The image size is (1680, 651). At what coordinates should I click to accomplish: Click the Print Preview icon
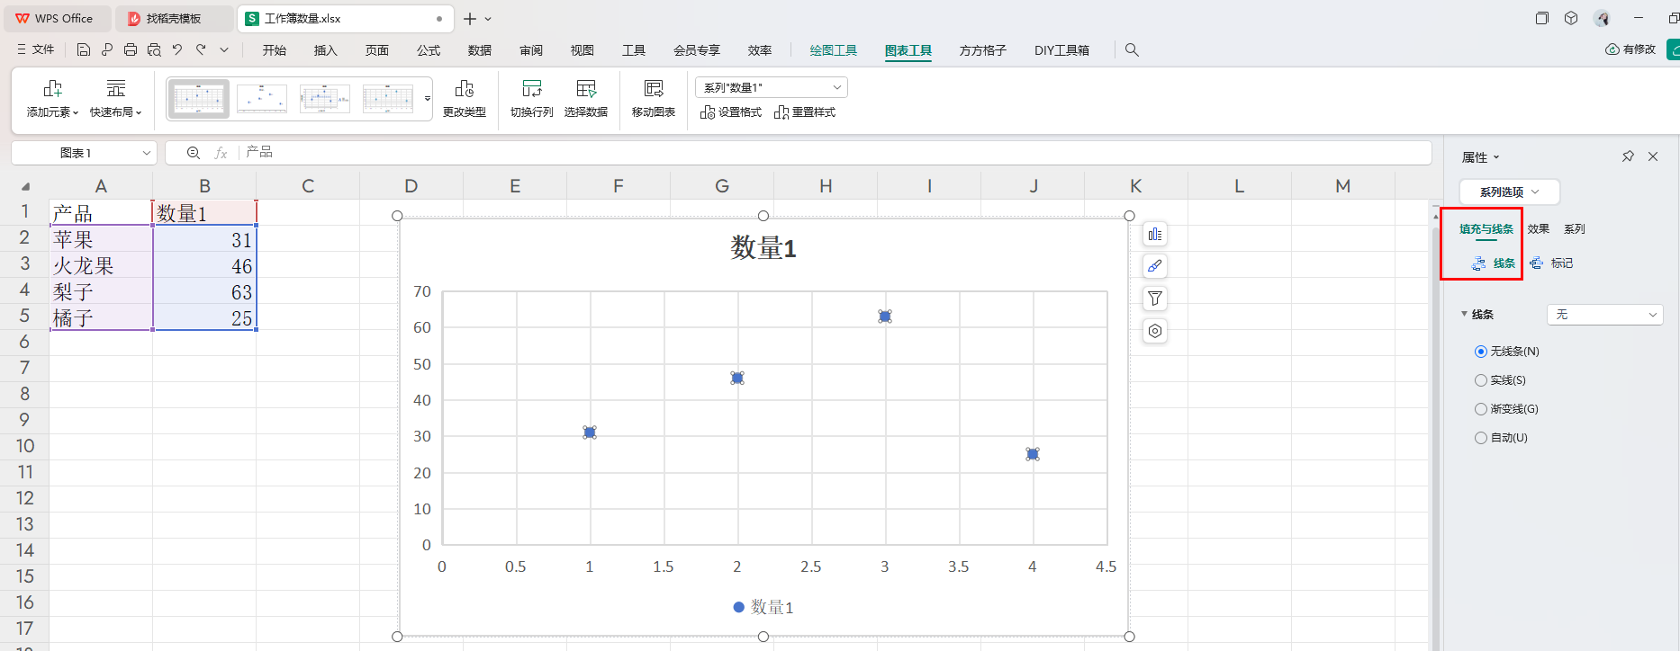pos(154,50)
